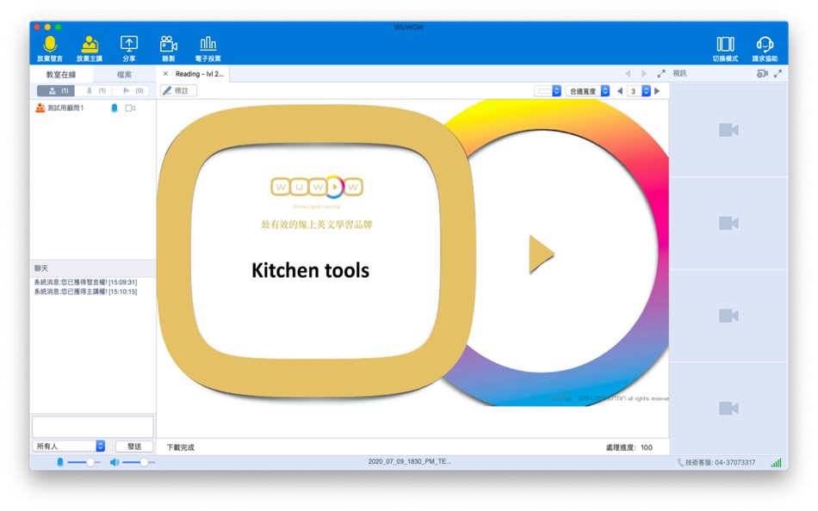Click in the chat message input box
This screenshot has width=818, height=511.
pyautogui.click(x=93, y=427)
